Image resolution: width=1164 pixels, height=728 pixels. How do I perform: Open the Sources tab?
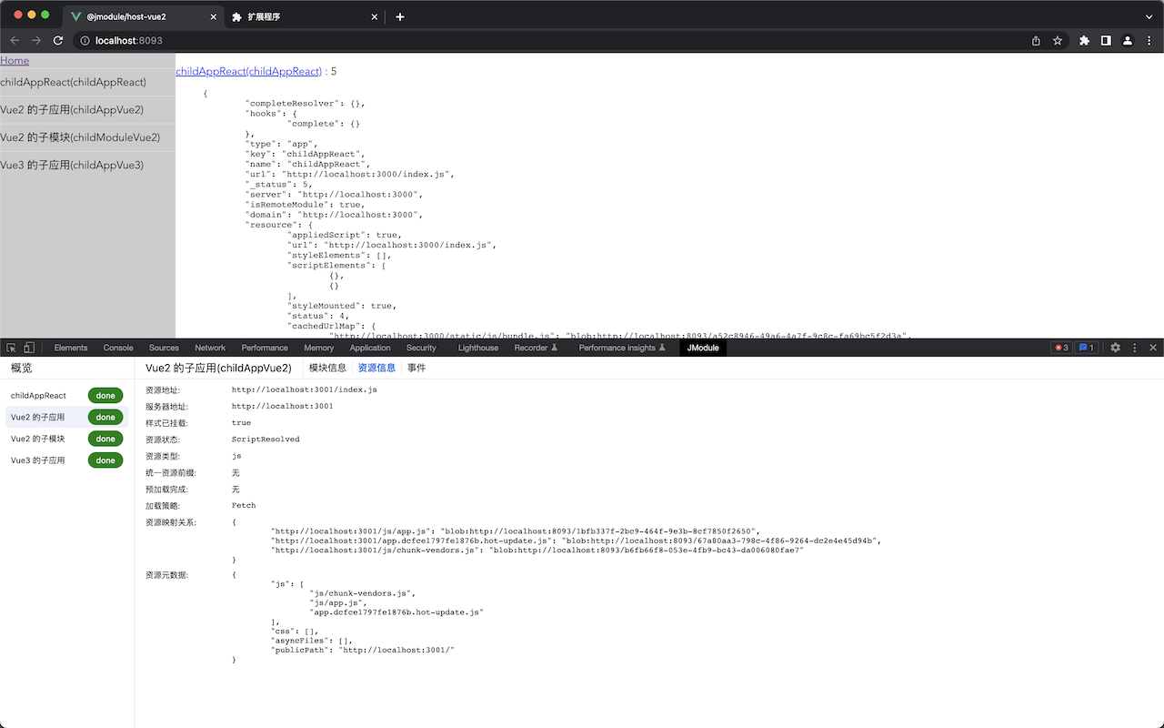coord(164,348)
